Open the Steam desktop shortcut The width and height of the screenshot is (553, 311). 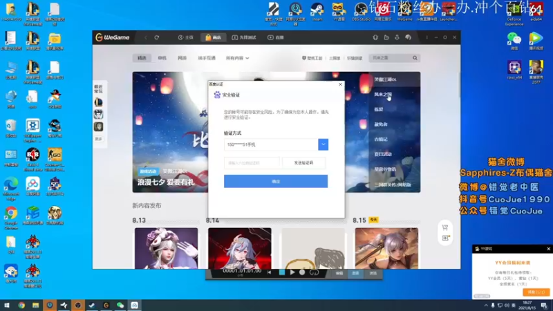tap(317, 12)
